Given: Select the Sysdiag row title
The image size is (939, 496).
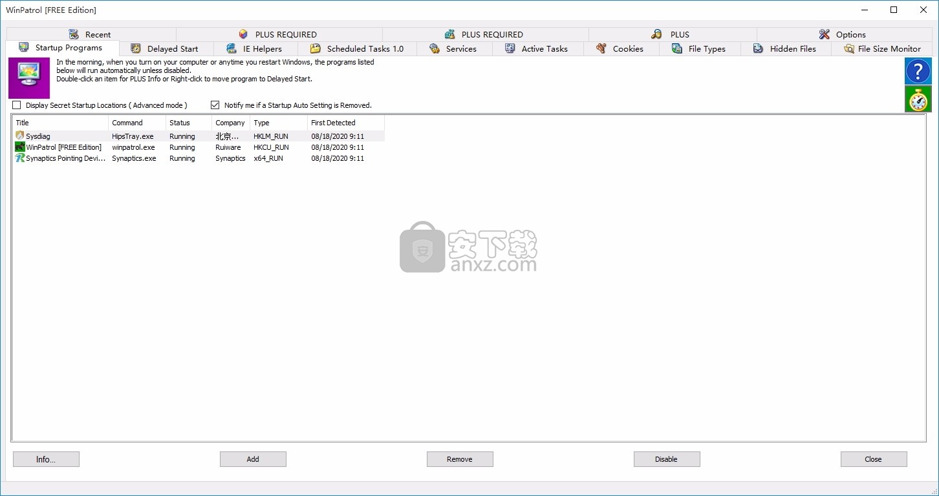Looking at the screenshot, I should 38,136.
